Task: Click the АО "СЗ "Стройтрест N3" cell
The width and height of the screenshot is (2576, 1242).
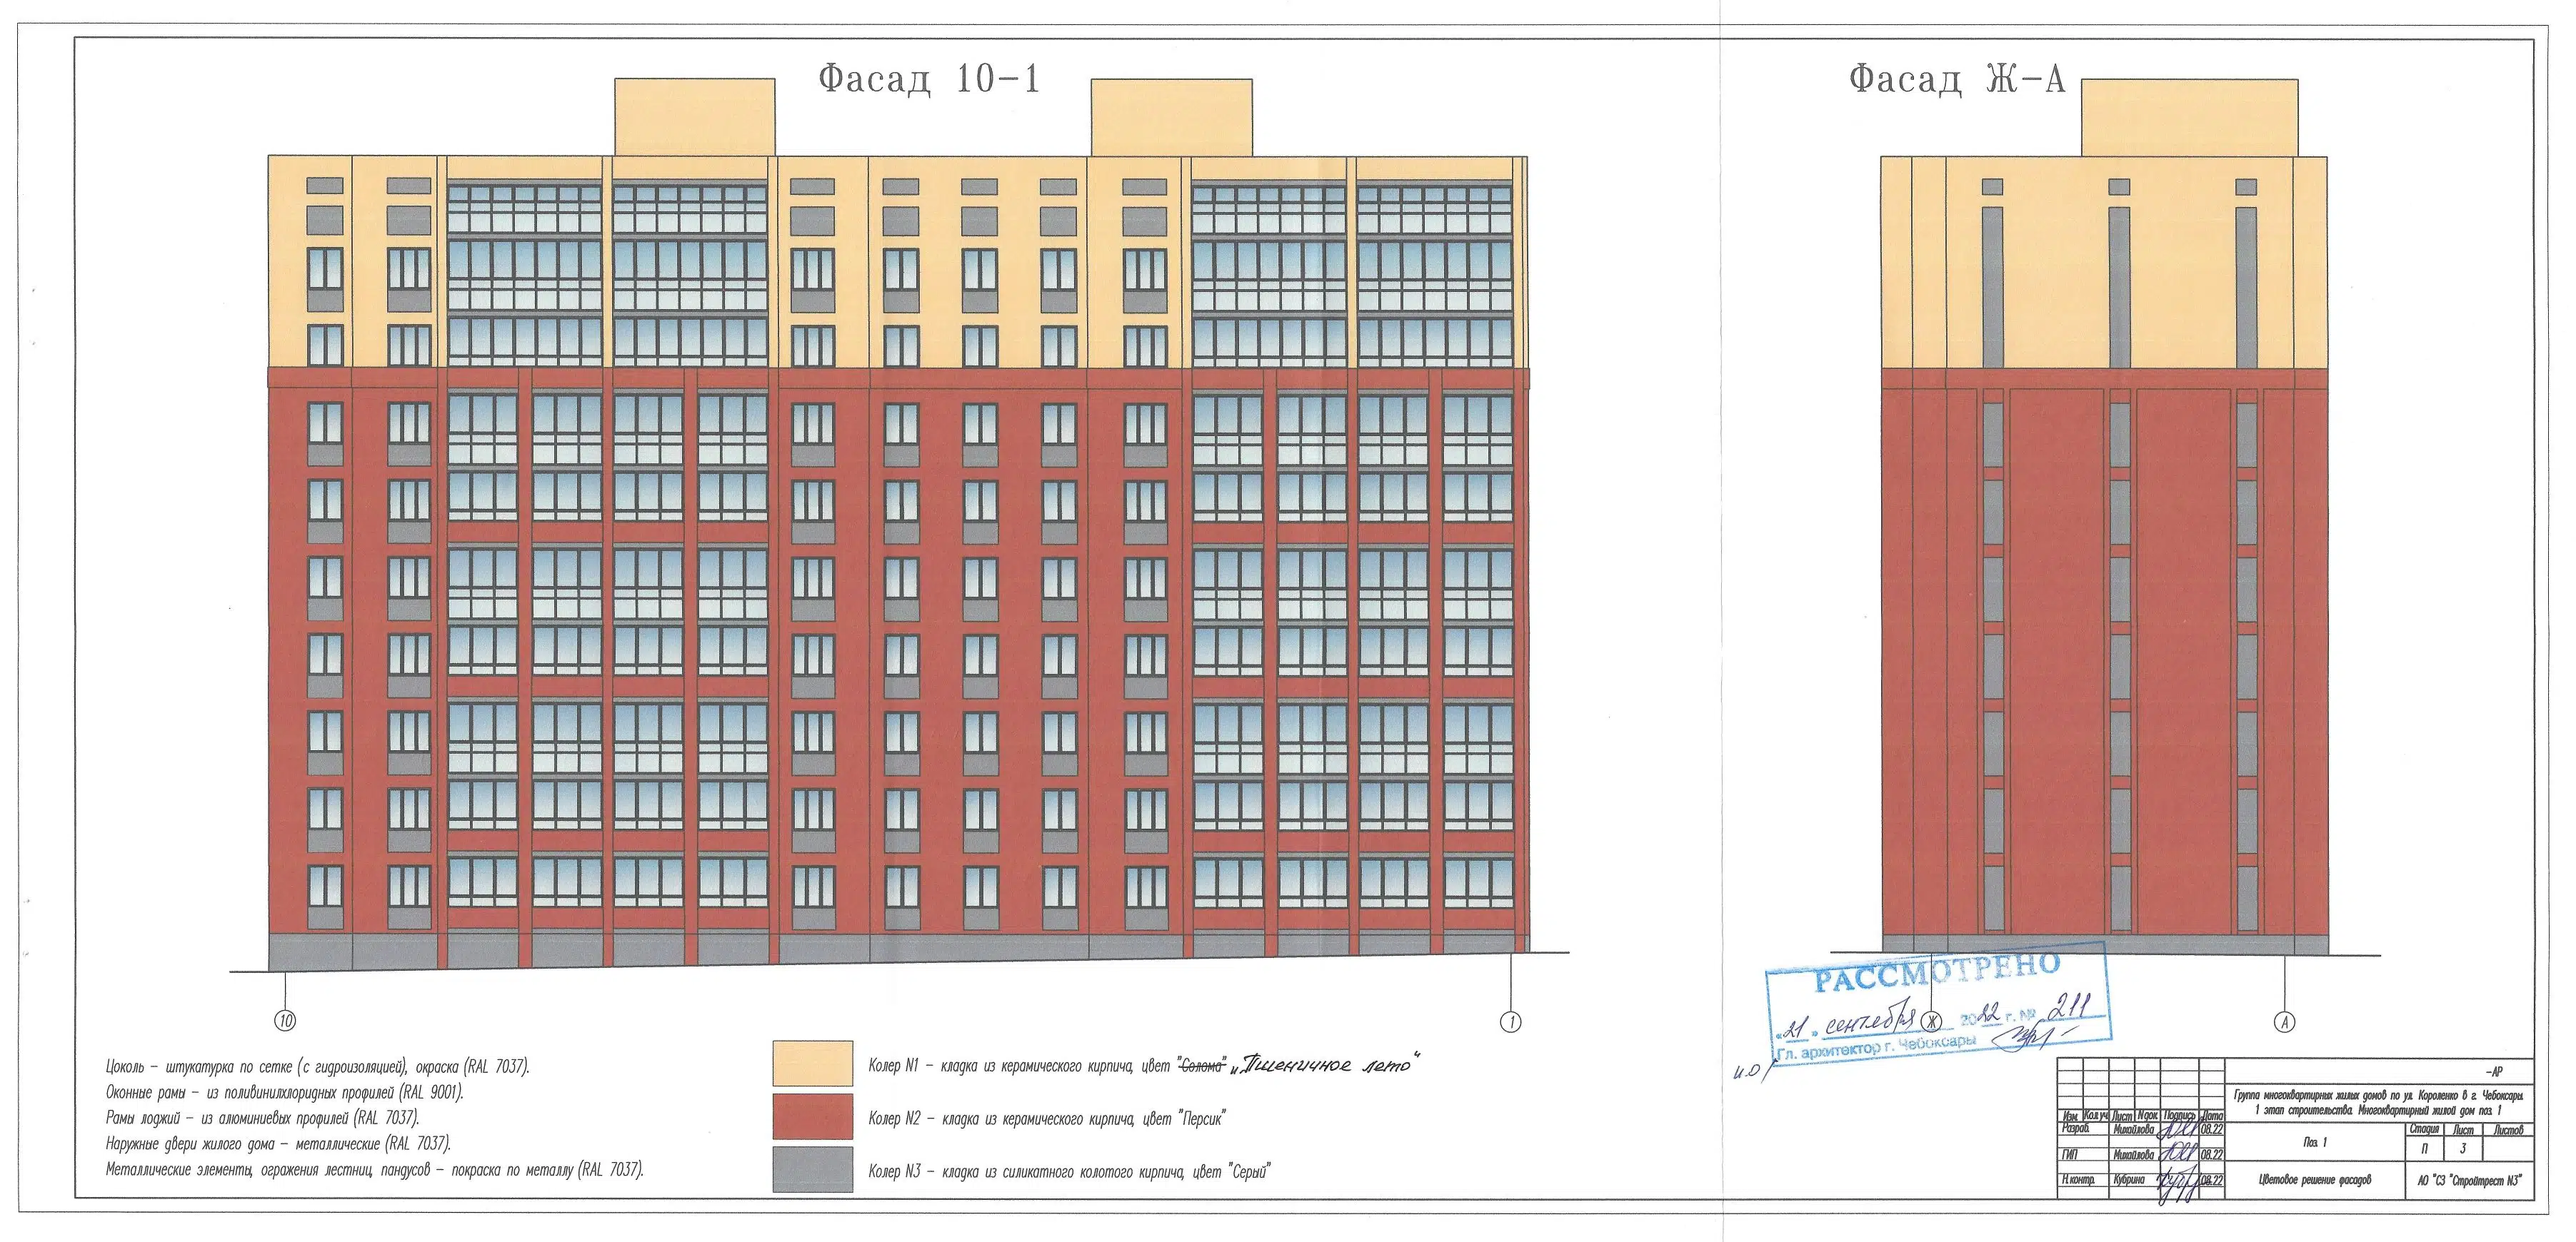Action: point(2470,1180)
